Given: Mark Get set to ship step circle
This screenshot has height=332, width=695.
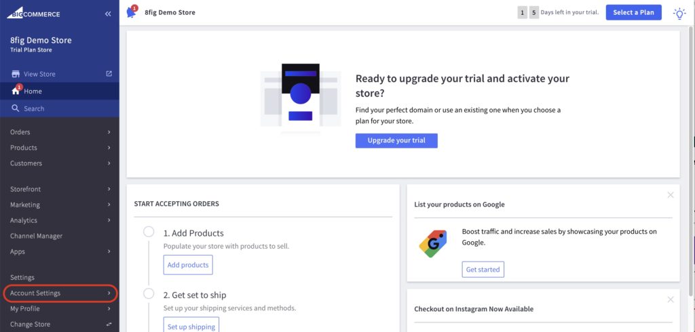Looking at the screenshot, I should pyautogui.click(x=149, y=293).
